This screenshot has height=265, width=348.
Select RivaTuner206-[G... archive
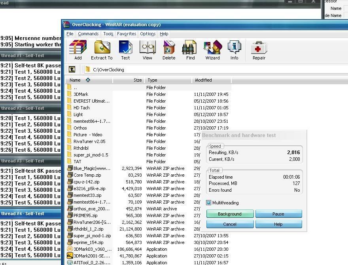[92, 222]
